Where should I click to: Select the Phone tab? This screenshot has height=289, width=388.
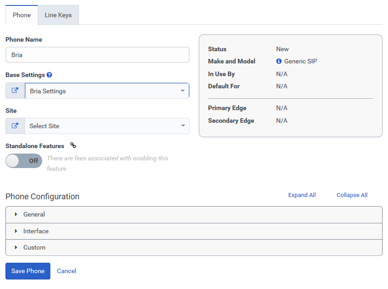pyautogui.click(x=22, y=15)
